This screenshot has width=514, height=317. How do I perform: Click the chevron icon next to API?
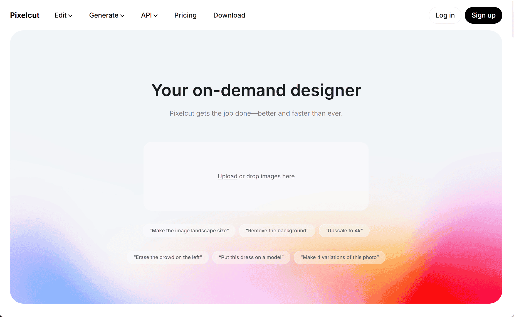pyautogui.click(x=156, y=16)
